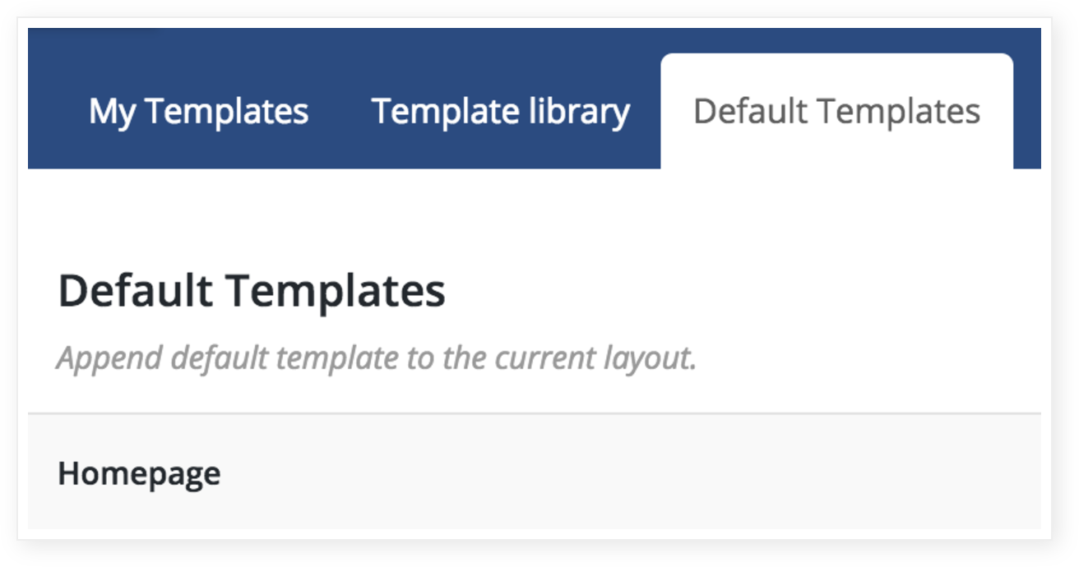Click the word "Templates" in the bold heading

(x=336, y=291)
